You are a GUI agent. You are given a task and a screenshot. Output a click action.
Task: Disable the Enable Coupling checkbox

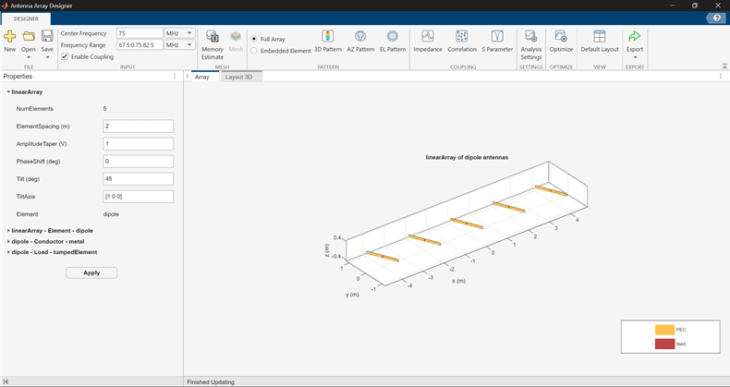tap(65, 56)
